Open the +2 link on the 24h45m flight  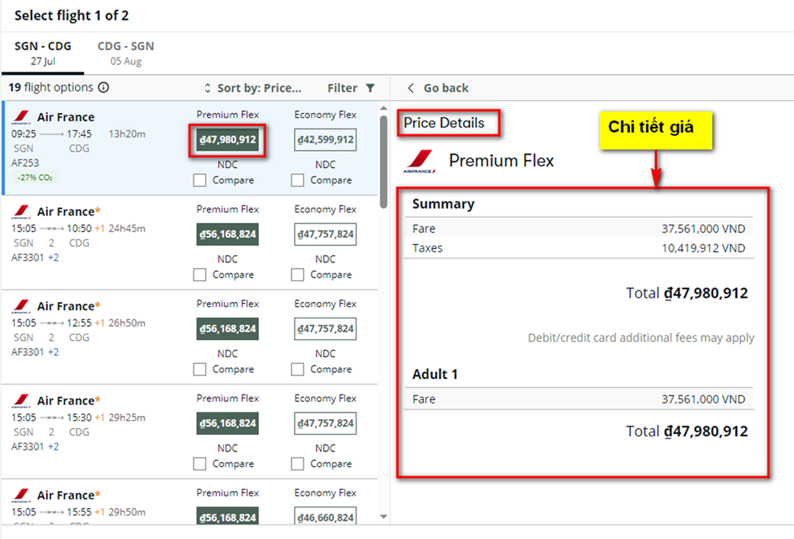pos(53,258)
